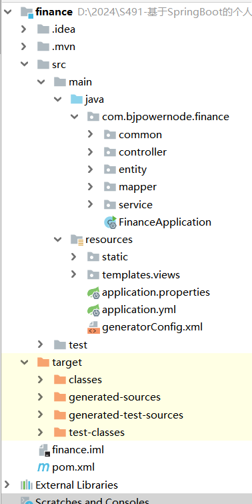Collapse the finance project root node
Viewport: 252px width, 504px height.
coord(7,12)
